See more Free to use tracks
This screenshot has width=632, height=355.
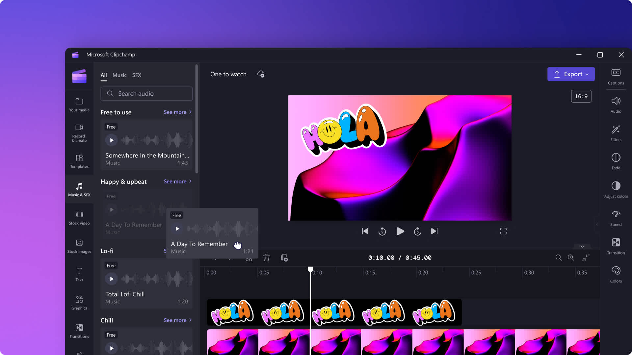(177, 112)
